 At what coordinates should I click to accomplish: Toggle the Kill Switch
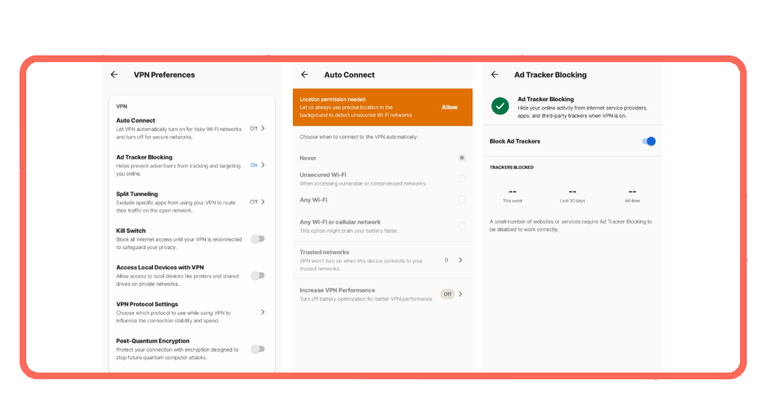pos(258,239)
